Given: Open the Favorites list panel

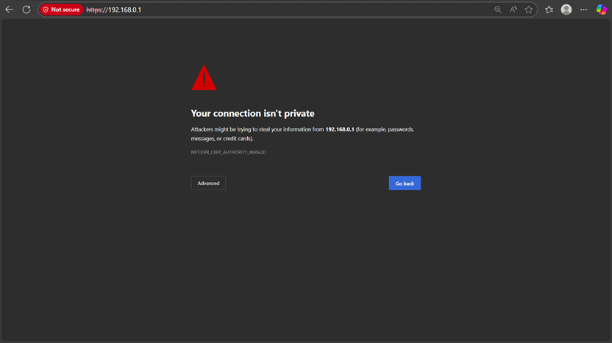Looking at the screenshot, I should pyautogui.click(x=549, y=10).
